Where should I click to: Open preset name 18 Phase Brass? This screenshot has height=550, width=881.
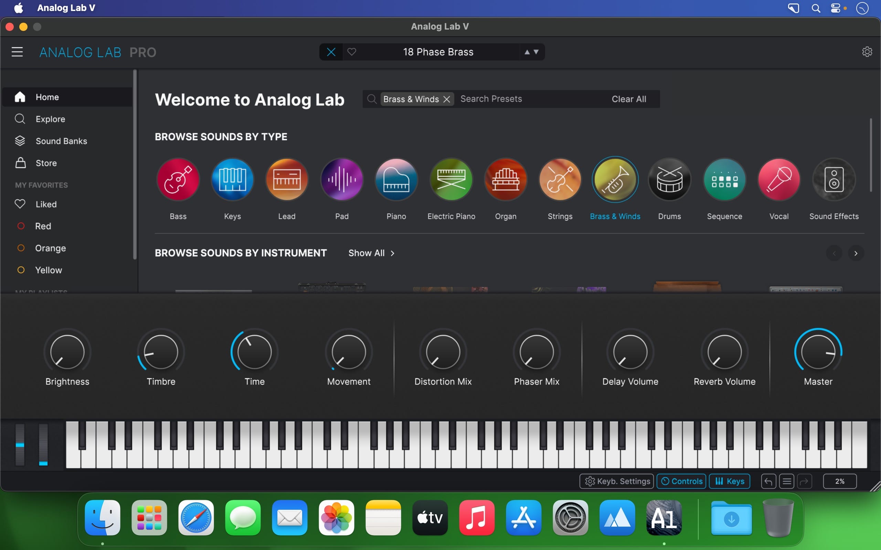pos(438,52)
